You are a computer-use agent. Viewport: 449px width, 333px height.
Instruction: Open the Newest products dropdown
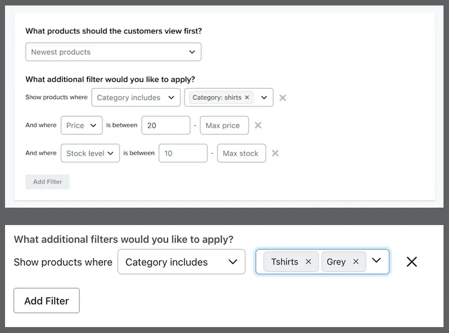(x=113, y=52)
